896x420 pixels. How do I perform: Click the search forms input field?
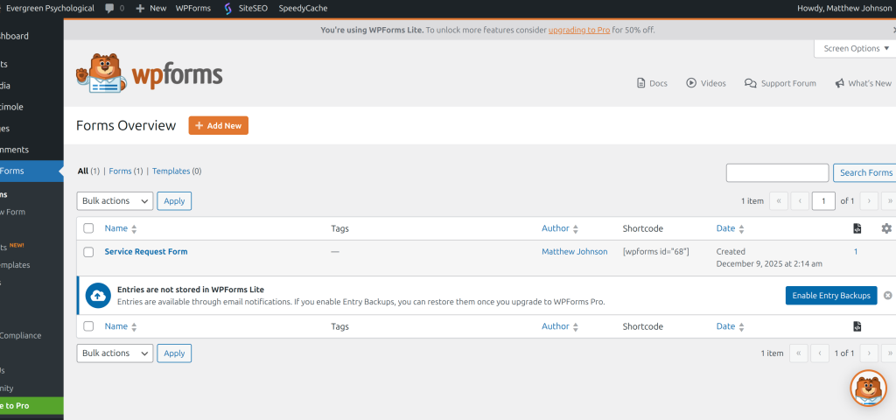point(777,172)
